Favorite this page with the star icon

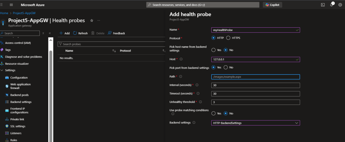tap(92, 21)
